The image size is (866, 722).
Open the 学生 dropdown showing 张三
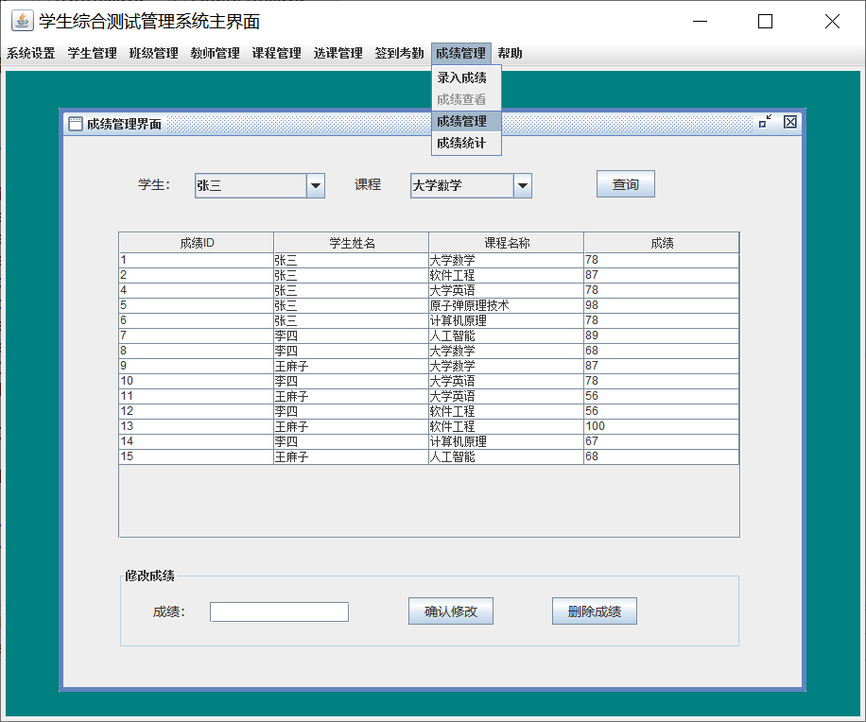[316, 185]
